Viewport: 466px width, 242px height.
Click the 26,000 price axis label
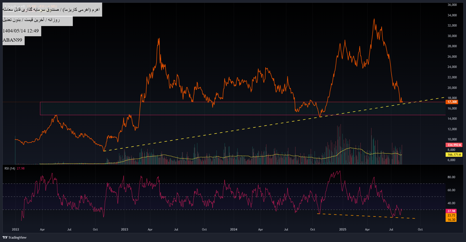coord(452,57)
